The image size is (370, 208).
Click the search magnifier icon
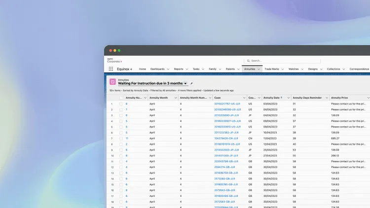coord(248,61)
